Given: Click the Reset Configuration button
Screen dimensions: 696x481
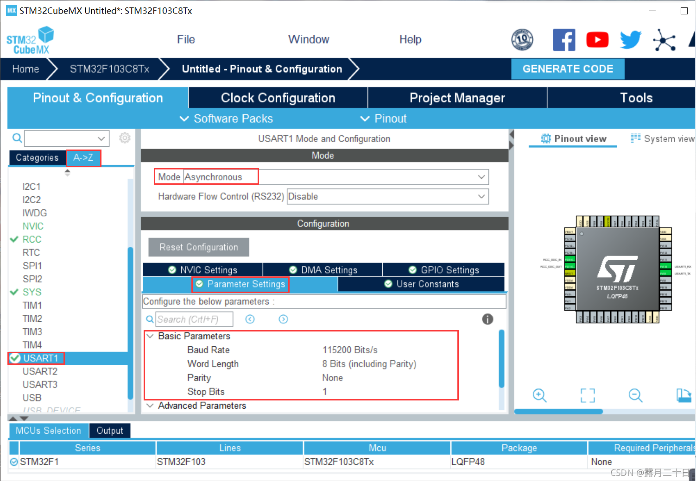Looking at the screenshot, I should (199, 247).
